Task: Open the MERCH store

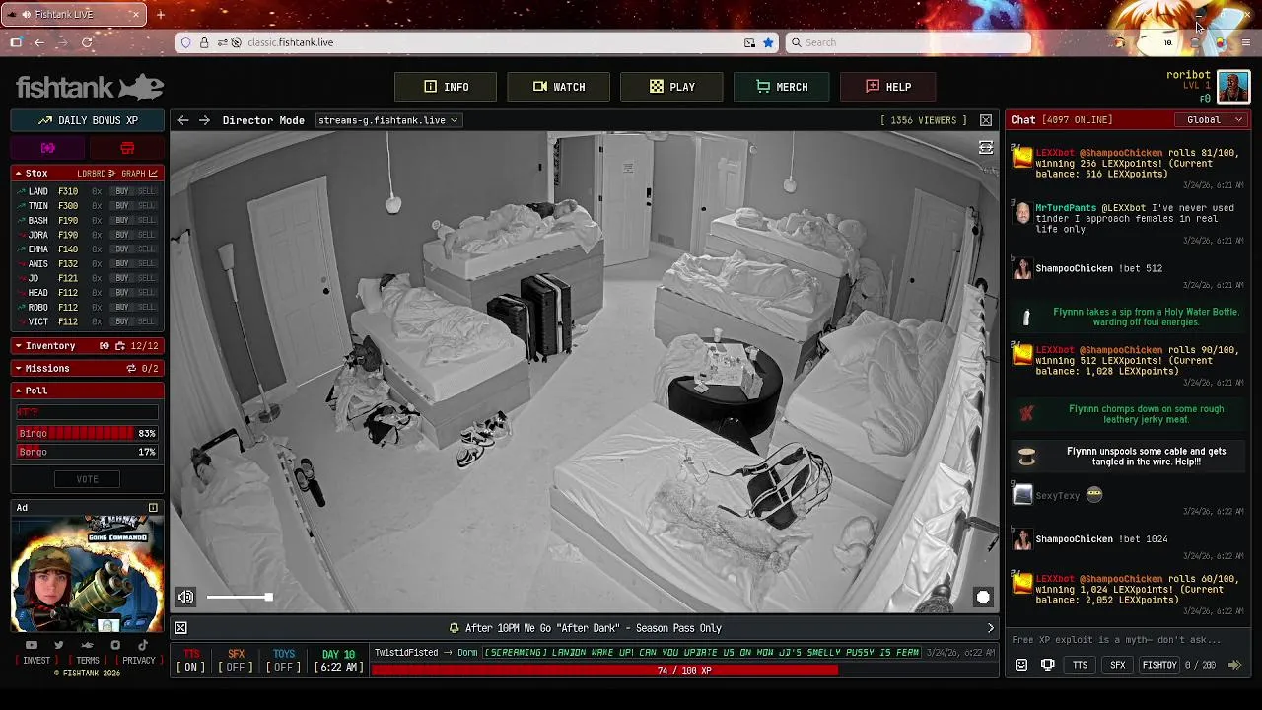Action: tap(782, 87)
